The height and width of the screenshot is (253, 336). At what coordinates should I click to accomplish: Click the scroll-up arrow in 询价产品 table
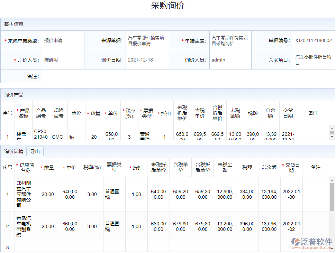pyautogui.click(x=332, y=128)
